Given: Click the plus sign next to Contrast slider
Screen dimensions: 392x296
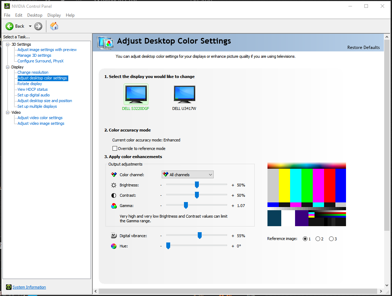Looking at the screenshot, I should coord(233,195).
